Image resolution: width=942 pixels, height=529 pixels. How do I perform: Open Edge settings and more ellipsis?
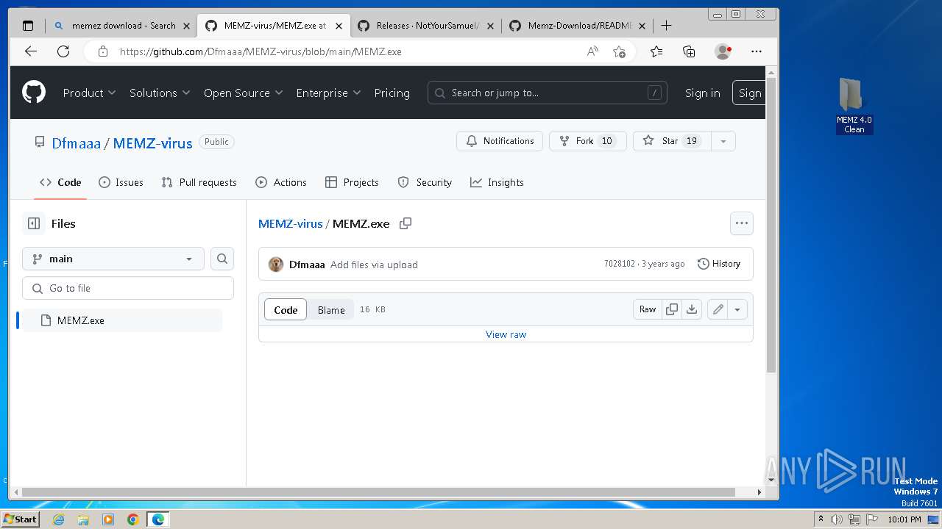pos(757,51)
